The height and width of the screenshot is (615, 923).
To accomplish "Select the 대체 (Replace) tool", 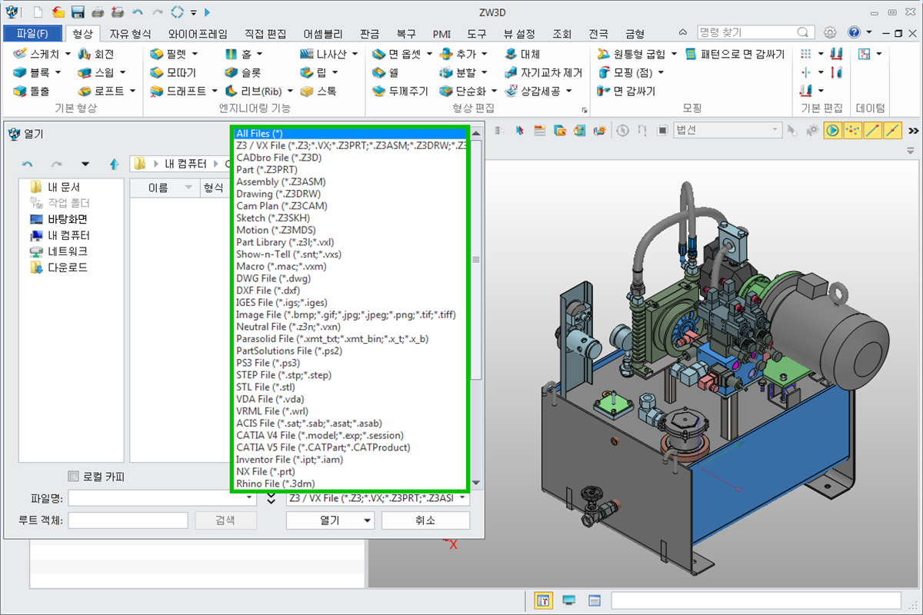I will pos(523,54).
